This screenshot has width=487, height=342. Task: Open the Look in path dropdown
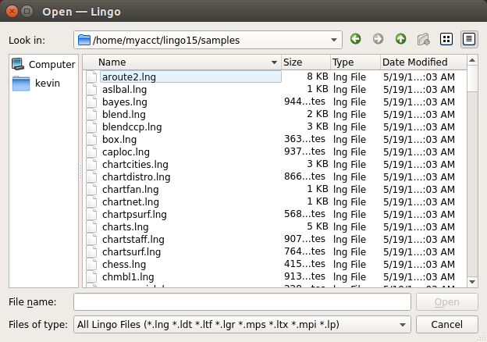click(x=334, y=40)
